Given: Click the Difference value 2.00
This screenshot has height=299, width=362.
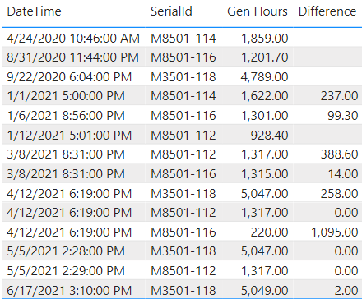Looking at the screenshot, I should [346, 291].
